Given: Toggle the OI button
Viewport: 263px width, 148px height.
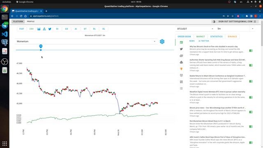Looking at the screenshot, I should [x=58, y=29].
